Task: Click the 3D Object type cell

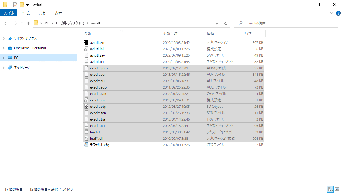Action: point(215,107)
